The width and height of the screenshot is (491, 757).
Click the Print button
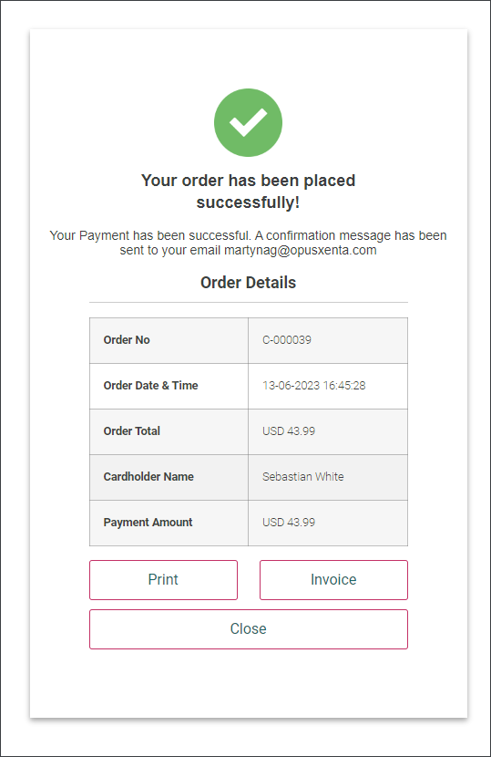click(163, 580)
